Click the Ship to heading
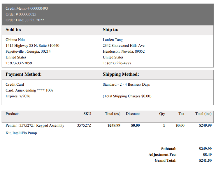The image size is (216, 169). point(110,30)
